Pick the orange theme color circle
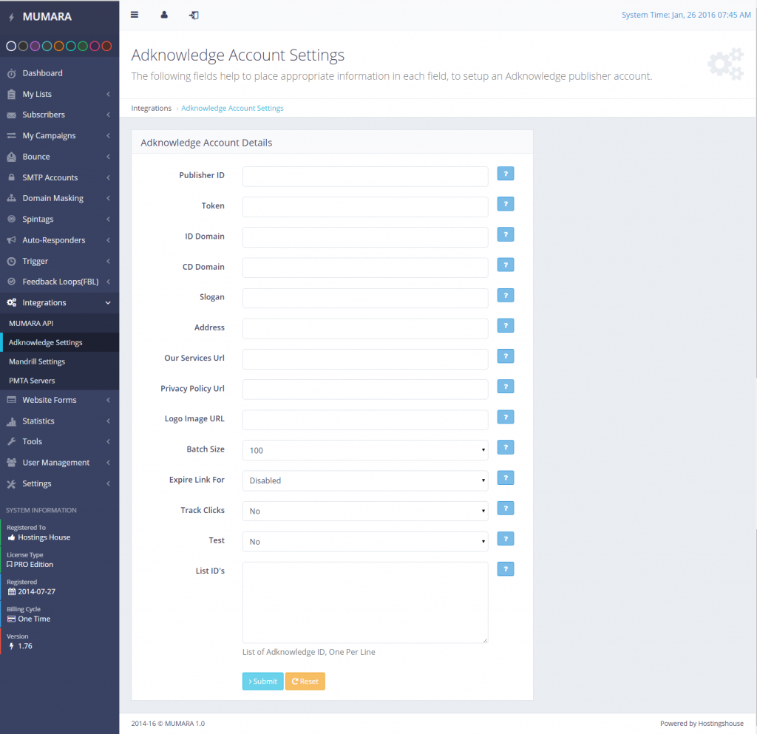 59,47
